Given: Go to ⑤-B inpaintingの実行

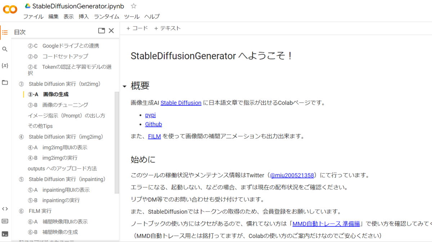Looking at the screenshot, I should pyautogui.click(x=54, y=200).
